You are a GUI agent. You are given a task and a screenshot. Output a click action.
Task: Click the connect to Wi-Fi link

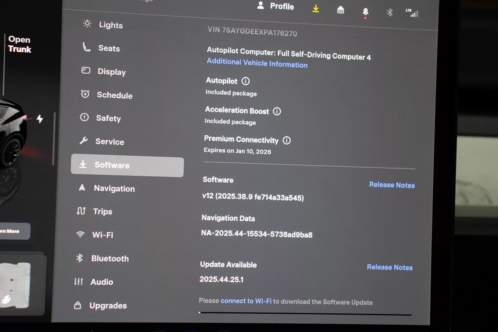pos(246,301)
